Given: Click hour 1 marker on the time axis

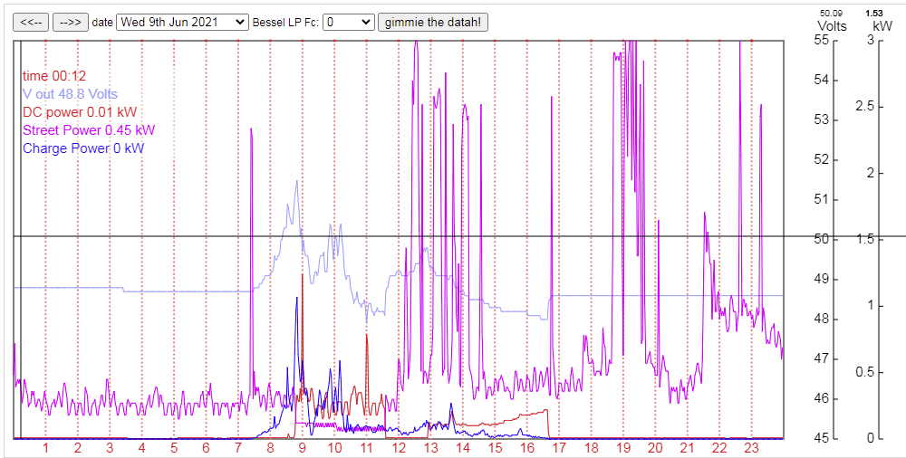Looking at the screenshot, I should (x=46, y=448).
